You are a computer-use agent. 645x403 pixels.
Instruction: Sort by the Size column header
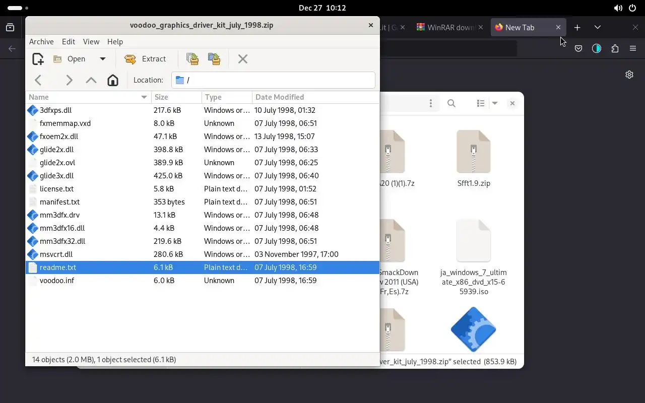pos(176,97)
